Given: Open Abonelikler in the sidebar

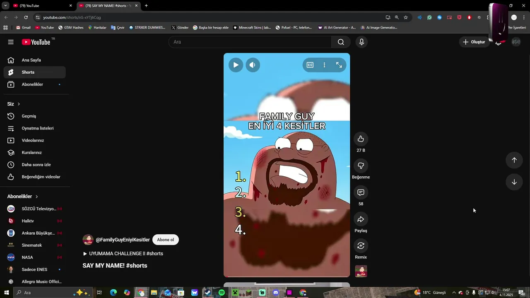Looking at the screenshot, I should [x=35, y=84].
